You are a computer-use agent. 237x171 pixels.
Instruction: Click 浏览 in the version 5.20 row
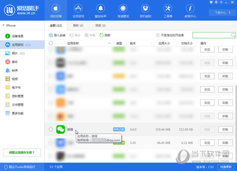(207, 143)
